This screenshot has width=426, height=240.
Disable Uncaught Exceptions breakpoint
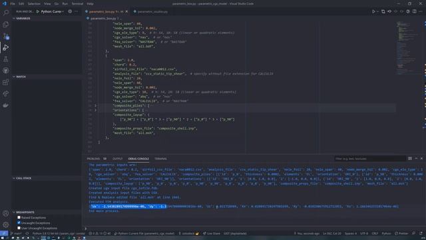coord(19,223)
